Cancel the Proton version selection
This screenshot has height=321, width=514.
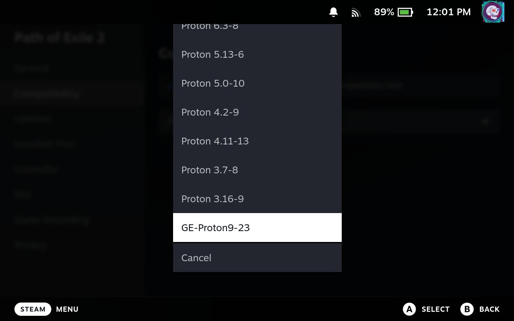257,258
